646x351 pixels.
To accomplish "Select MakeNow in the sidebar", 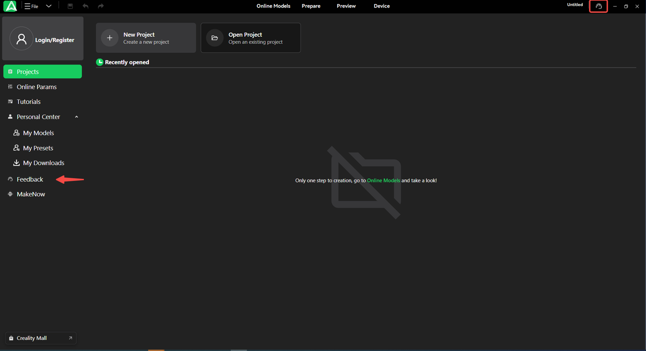I will click(31, 194).
